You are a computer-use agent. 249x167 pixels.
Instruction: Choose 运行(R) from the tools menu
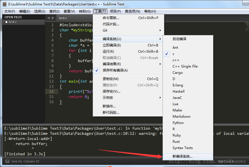click(128, 52)
